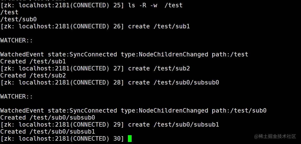Click the 'create /test/sub1' command text
This screenshot has width=301, height=144.
pos(159,26)
